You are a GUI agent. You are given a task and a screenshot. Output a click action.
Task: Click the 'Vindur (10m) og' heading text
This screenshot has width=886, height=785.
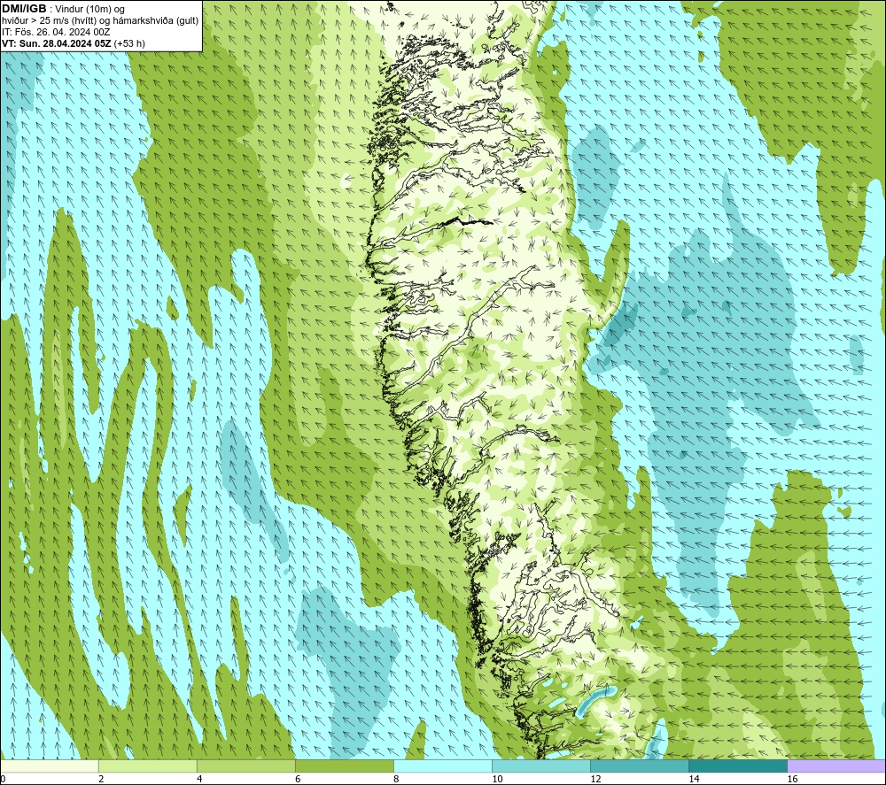coord(90,9)
